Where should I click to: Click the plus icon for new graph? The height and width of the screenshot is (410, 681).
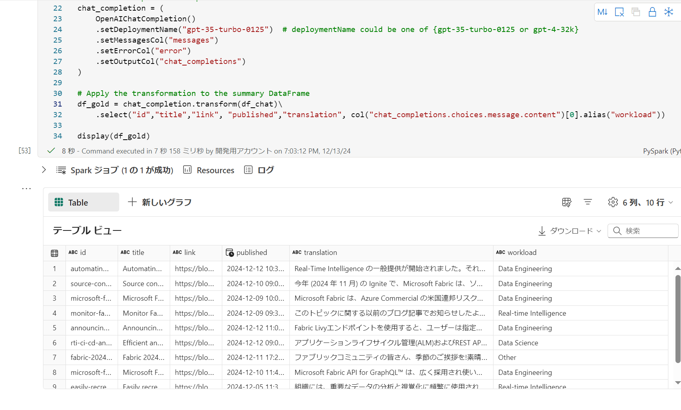pyautogui.click(x=132, y=202)
